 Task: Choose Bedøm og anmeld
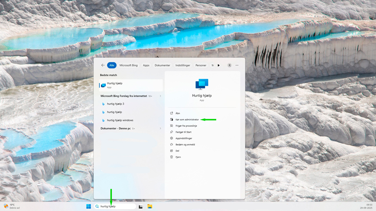185,144
